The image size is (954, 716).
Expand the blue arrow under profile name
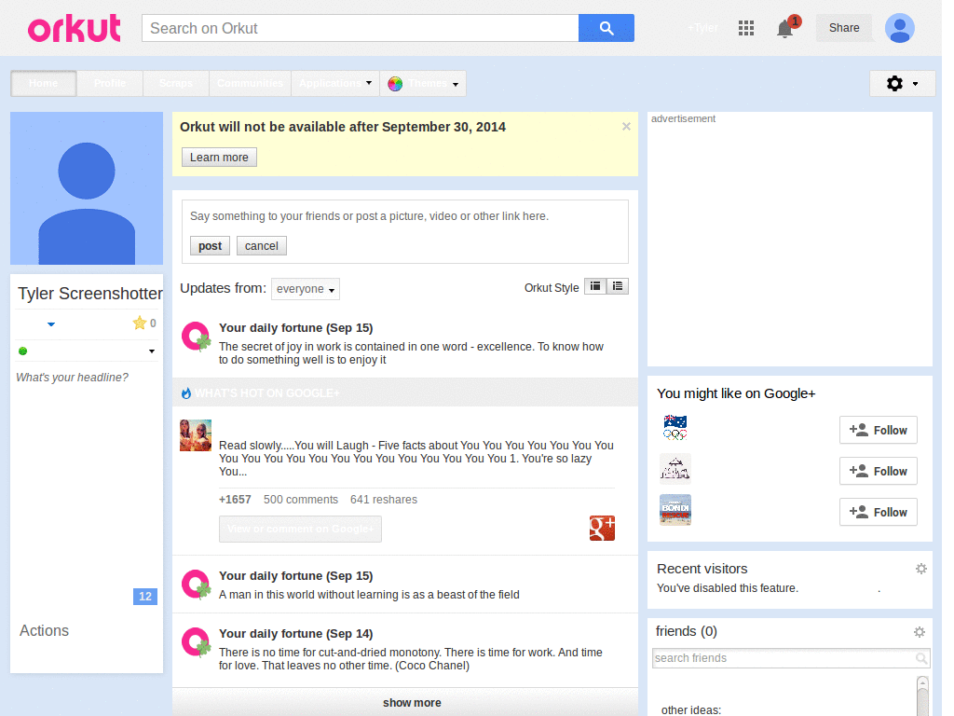click(51, 324)
